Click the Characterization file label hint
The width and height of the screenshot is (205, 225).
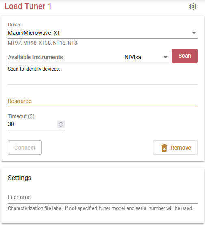pos(100,208)
